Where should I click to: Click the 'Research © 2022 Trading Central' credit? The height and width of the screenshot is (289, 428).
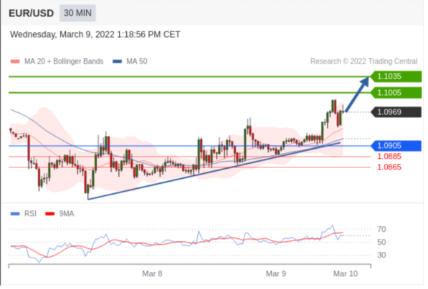click(x=364, y=62)
